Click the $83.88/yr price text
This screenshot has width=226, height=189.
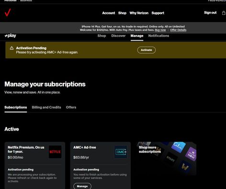[x=81, y=157]
